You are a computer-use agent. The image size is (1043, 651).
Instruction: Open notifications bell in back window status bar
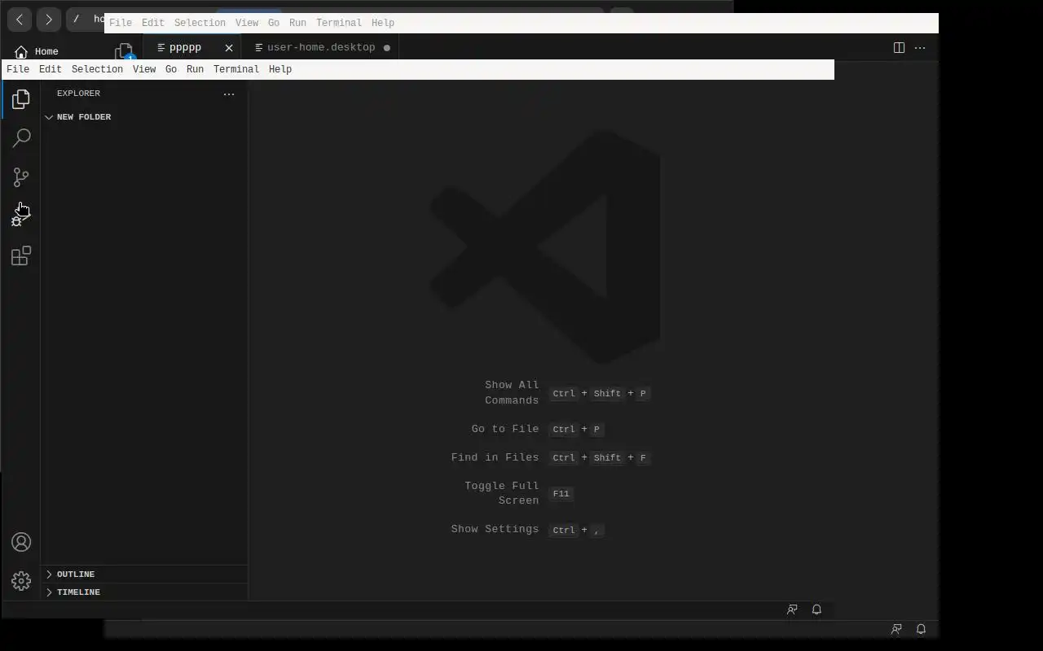pos(921,629)
